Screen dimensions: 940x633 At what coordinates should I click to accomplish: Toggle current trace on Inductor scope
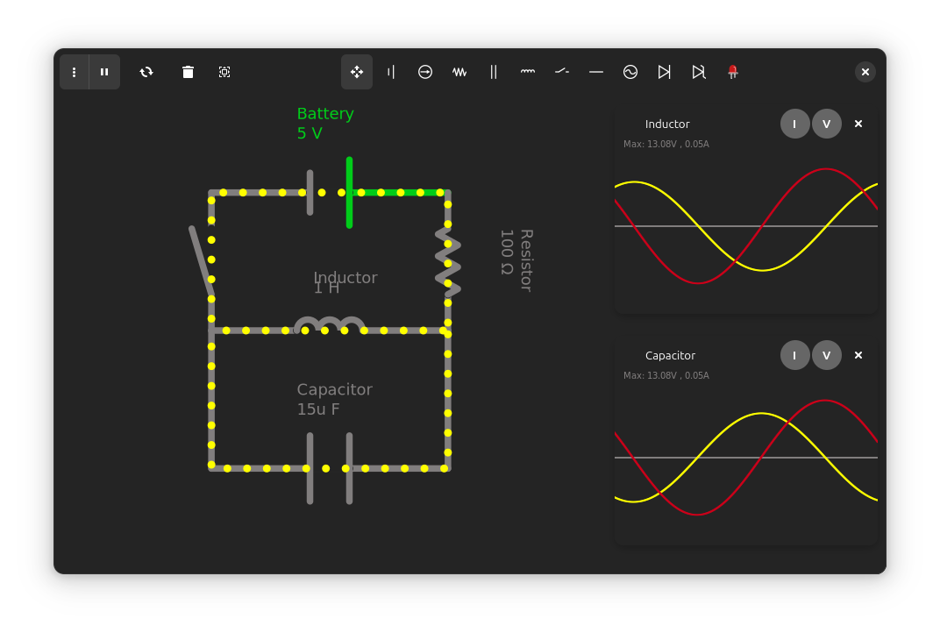pyautogui.click(x=795, y=124)
